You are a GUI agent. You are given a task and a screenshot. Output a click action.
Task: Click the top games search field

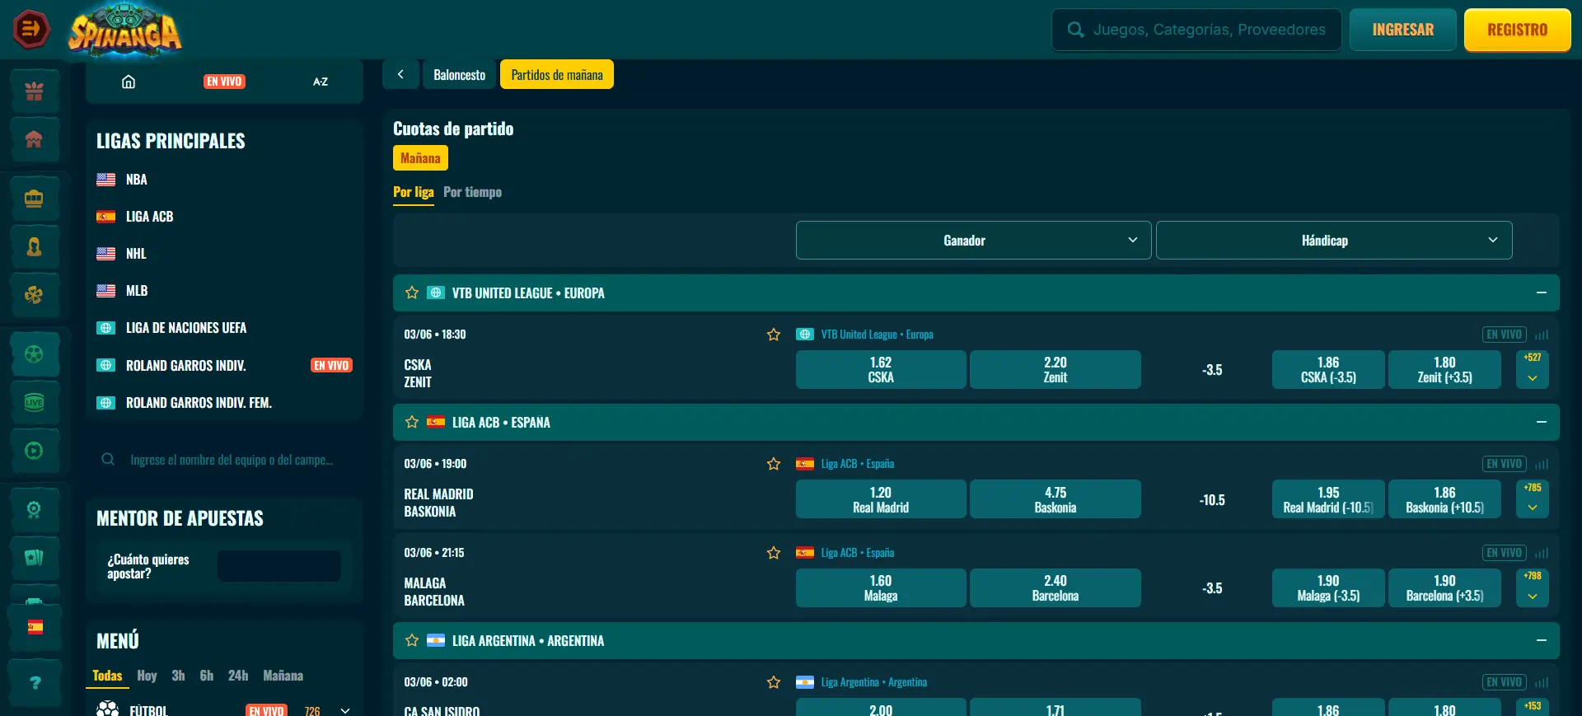point(1196,30)
